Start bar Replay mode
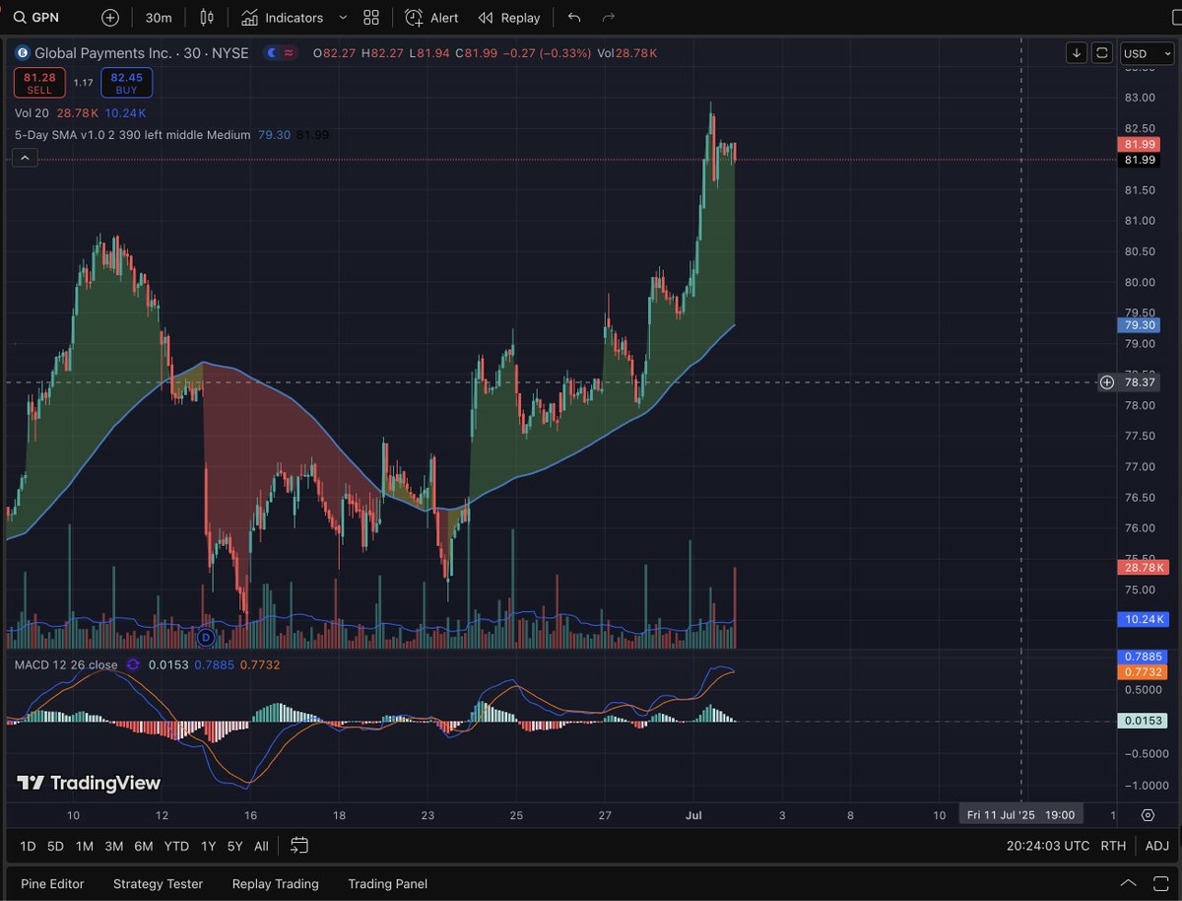Screen dimensions: 1182x901 coord(508,18)
